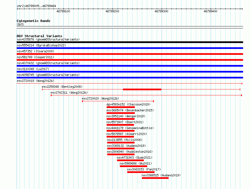Viewport: 251px width, 189px height.
Task: Click ruler position 46799200
Action: (112, 11)
